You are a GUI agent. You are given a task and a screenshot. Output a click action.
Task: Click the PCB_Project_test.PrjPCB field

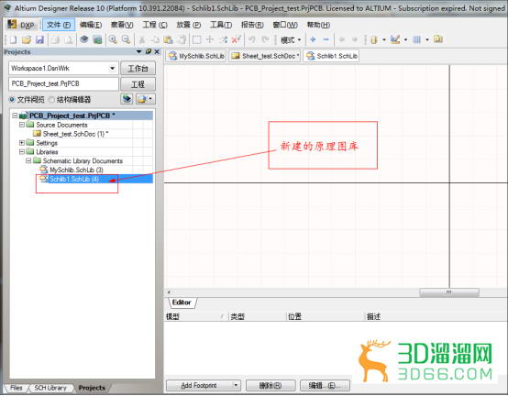pos(63,83)
